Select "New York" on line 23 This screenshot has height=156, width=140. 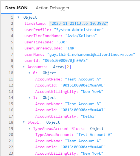click(92, 153)
